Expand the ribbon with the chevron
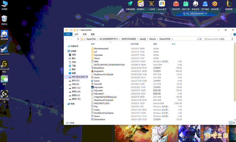This screenshot has height=142, width=236. [x=231, y=35]
